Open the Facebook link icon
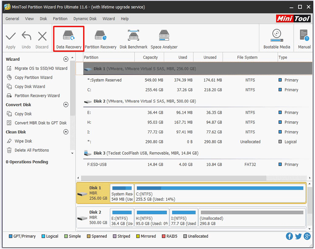Viewport: 315px width, 249px height. tap(289, 236)
